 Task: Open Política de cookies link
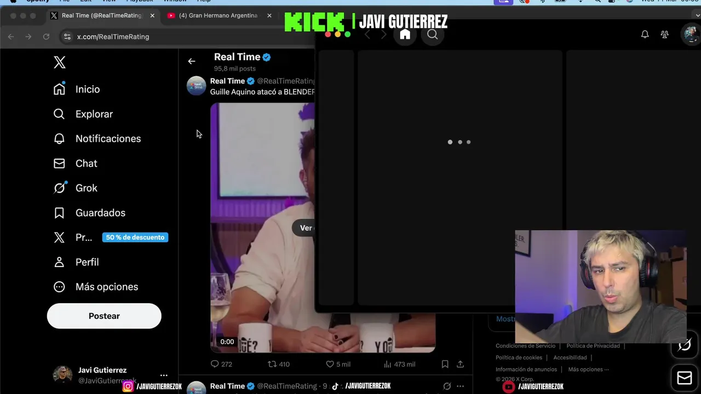[x=519, y=357]
